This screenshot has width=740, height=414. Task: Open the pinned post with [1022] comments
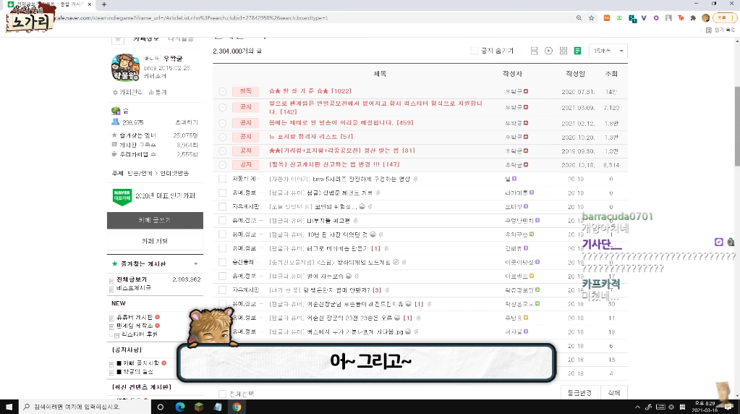tap(310, 91)
